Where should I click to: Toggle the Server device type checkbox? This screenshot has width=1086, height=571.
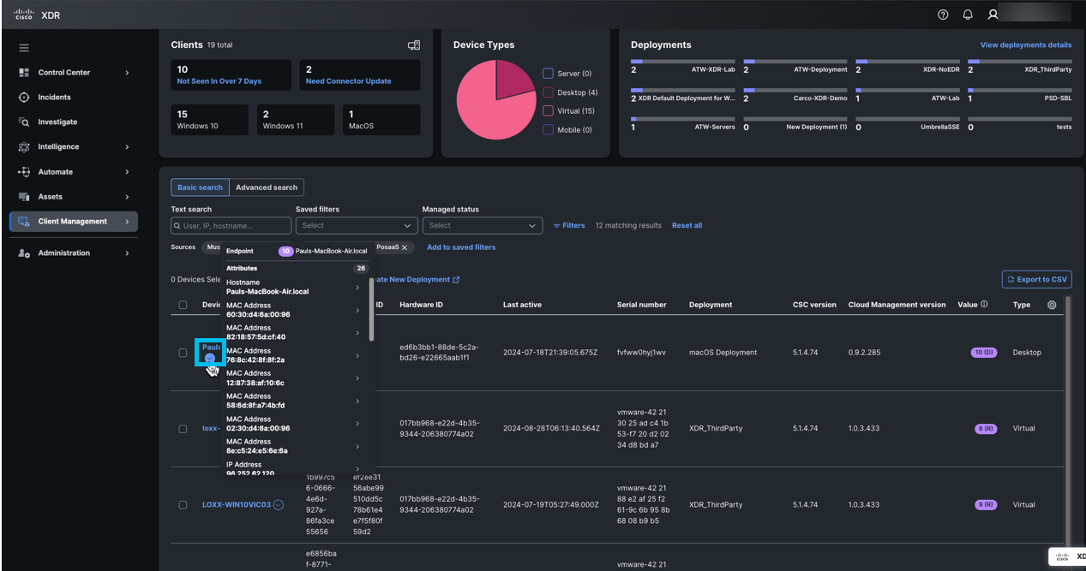(549, 74)
